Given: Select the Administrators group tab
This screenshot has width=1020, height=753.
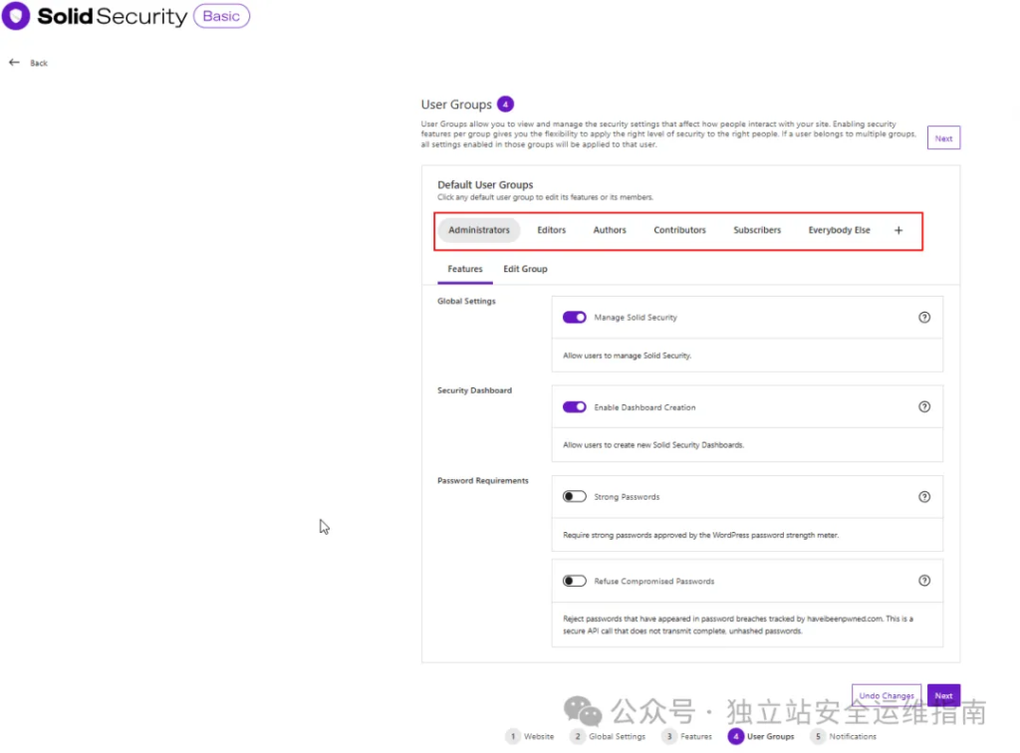Looking at the screenshot, I should pos(479,230).
